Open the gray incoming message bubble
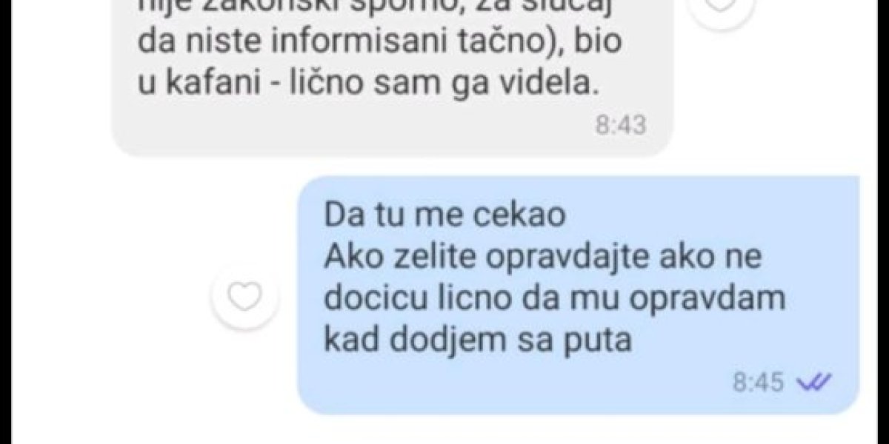The height and width of the screenshot is (444, 889). (392, 78)
